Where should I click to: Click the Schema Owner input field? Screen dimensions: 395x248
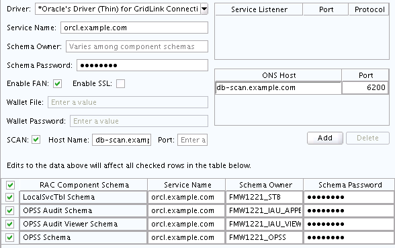tap(137, 46)
